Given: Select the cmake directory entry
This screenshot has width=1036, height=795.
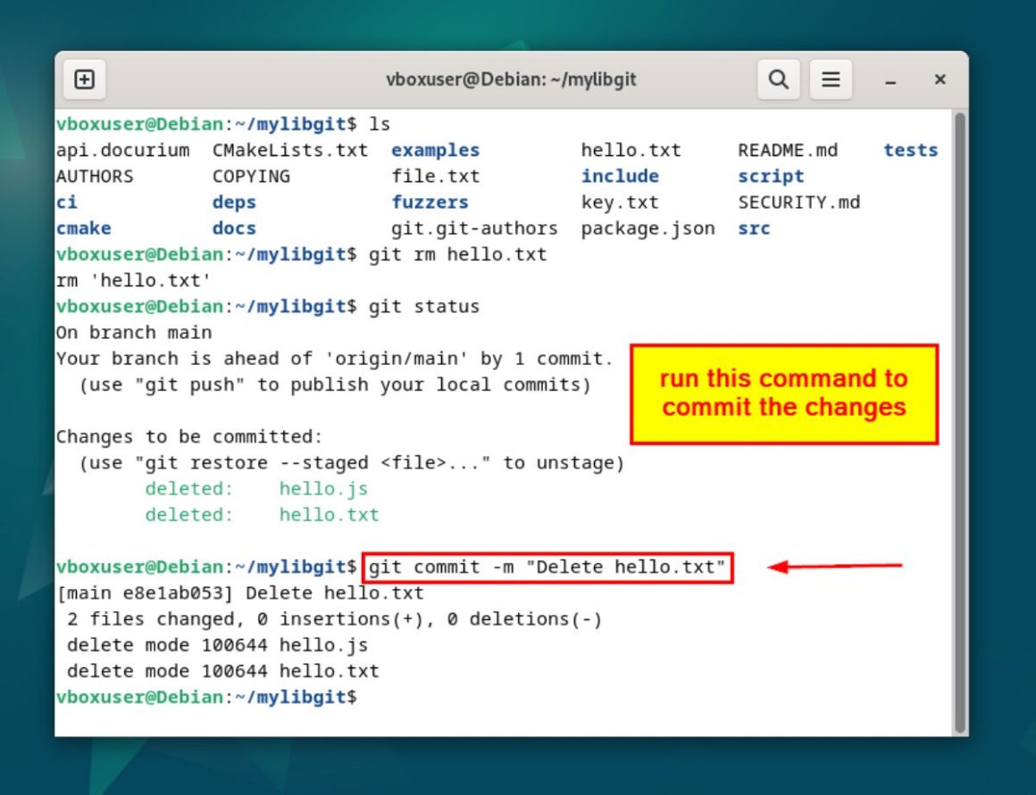Looking at the screenshot, I should pos(83,228).
